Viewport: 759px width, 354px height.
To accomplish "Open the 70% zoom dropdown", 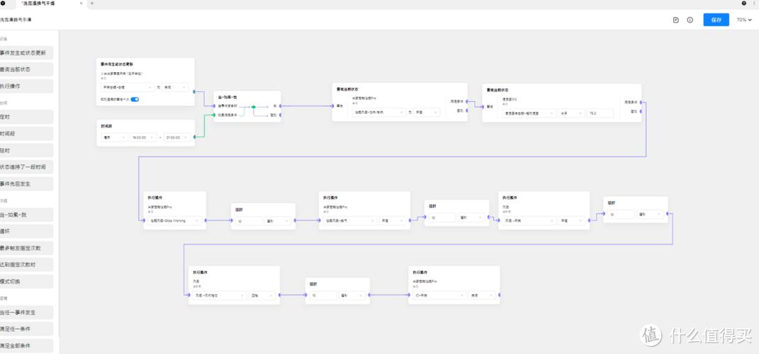I will (x=744, y=20).
